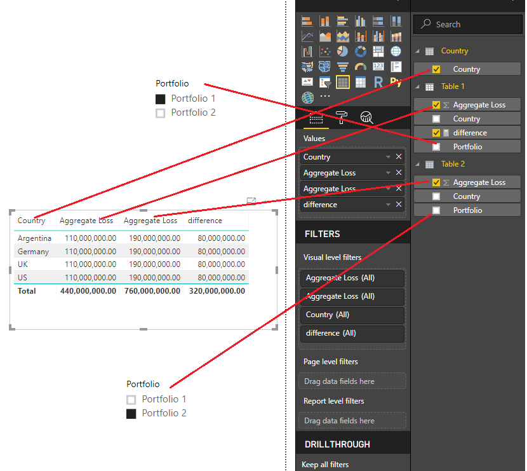Select the Matrix visual
This screenshot has height=471, width=527.
(x=360, y=82)
